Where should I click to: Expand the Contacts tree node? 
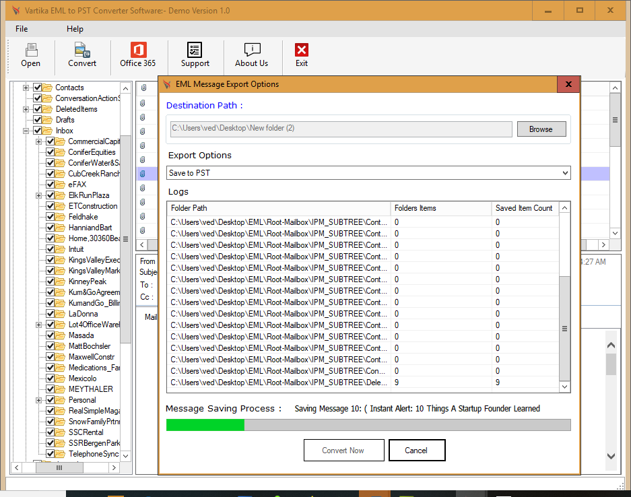click(x=26, y=88)
